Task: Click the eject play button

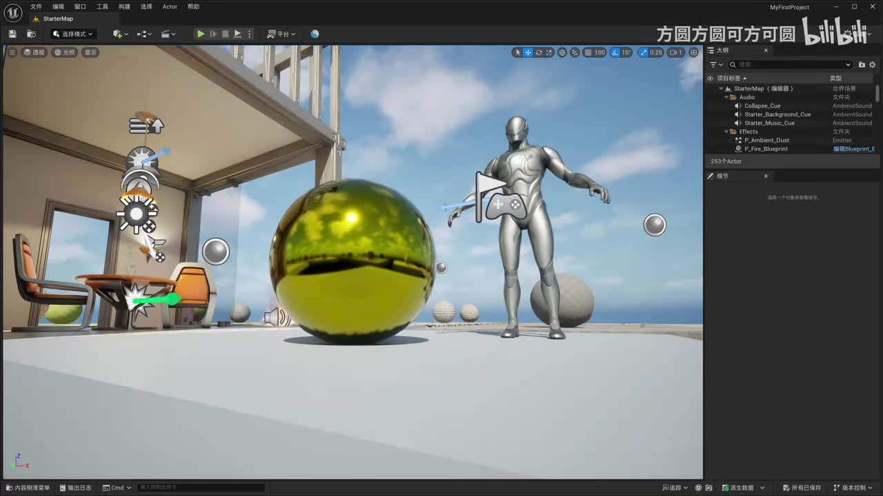Action: tap(237, 34)
